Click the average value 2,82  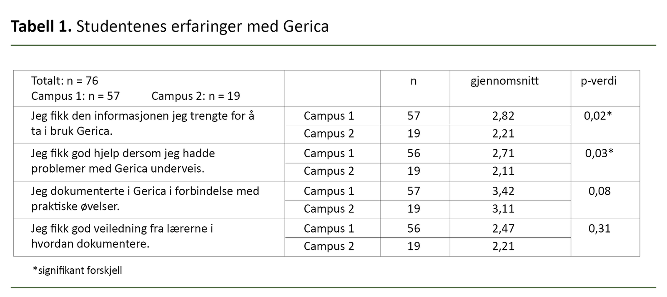[x=503, y=116]
